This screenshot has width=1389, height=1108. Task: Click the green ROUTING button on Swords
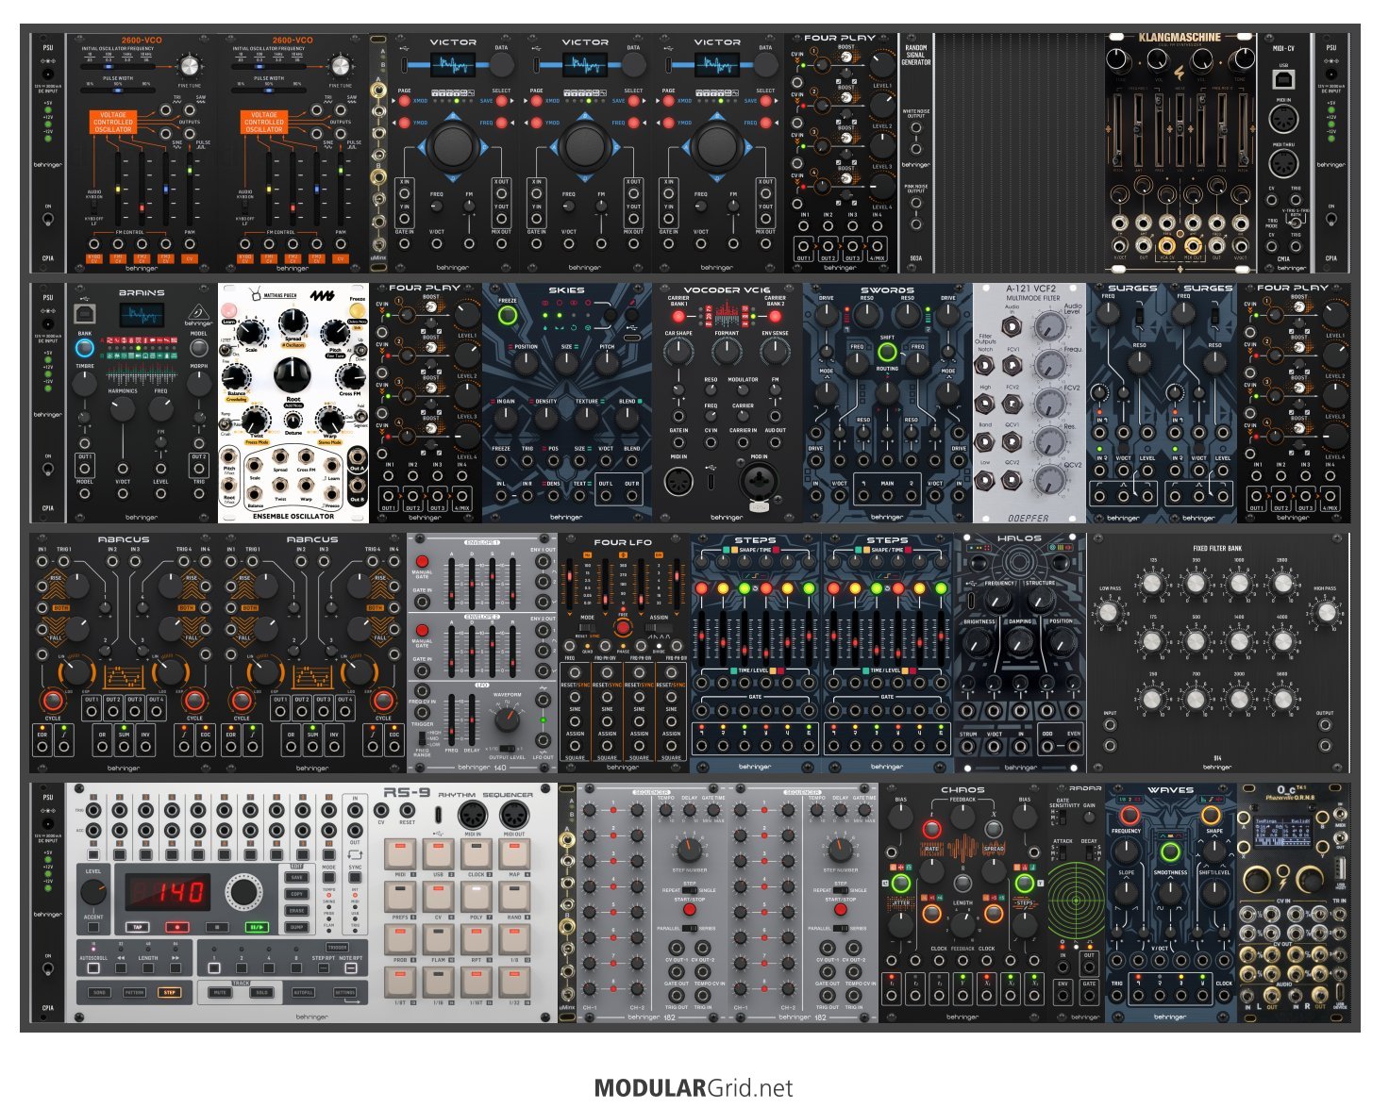(x=887, y=352)
